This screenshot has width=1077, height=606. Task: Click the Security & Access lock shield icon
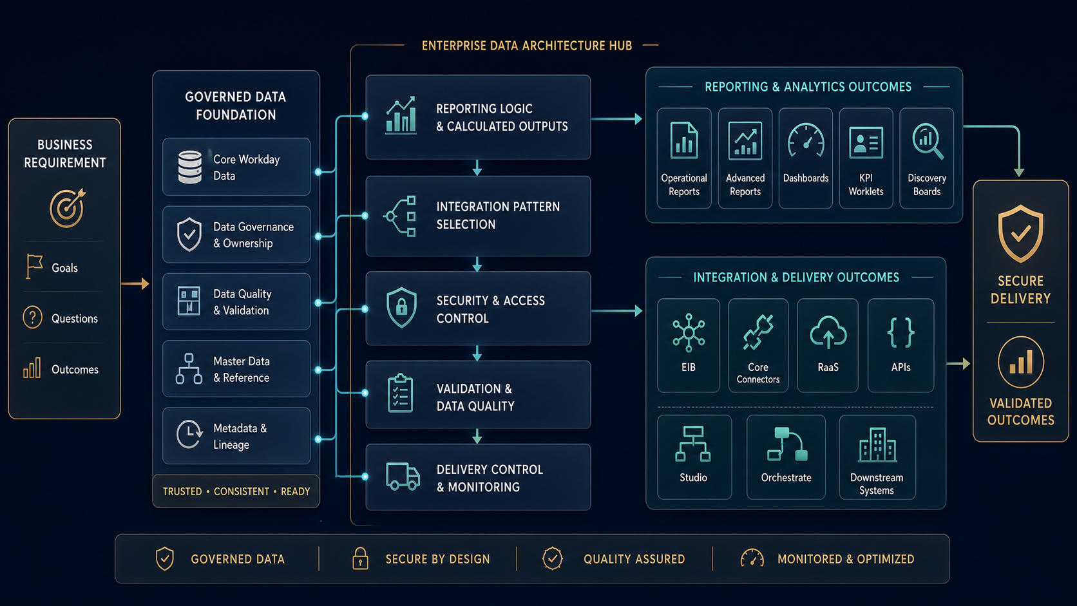[x=402, y=307]
